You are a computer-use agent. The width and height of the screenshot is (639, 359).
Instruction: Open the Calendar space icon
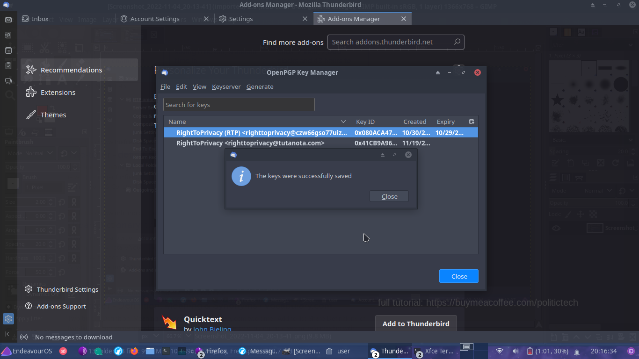[x=8, y=50]
